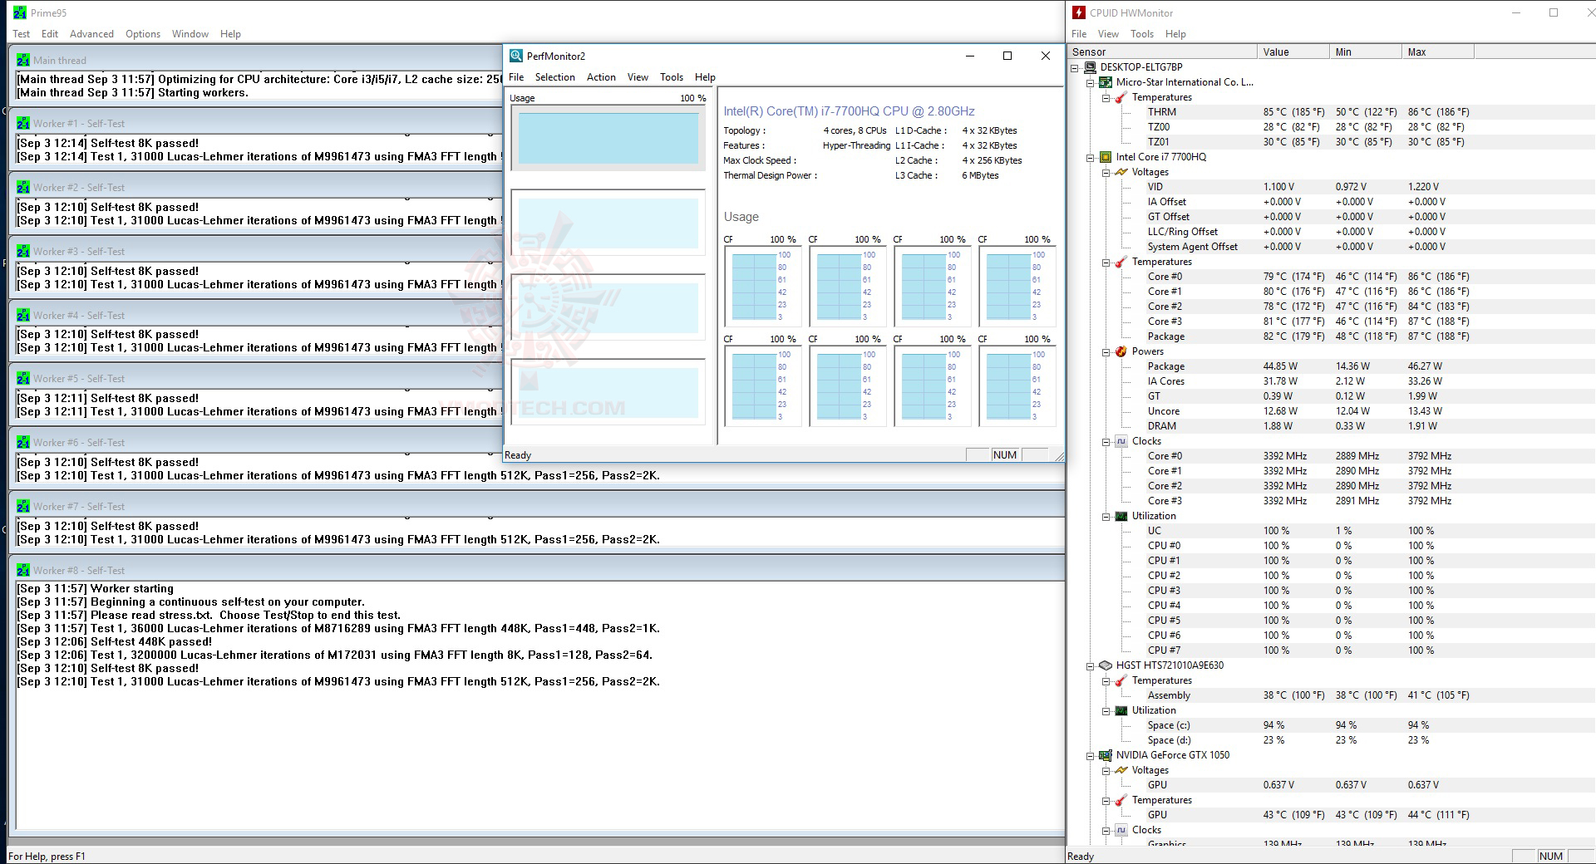The width and height of the screenshot is (1596, 864).
Task: Click the Utilization icon under HGST drive
Action: 1121,710
